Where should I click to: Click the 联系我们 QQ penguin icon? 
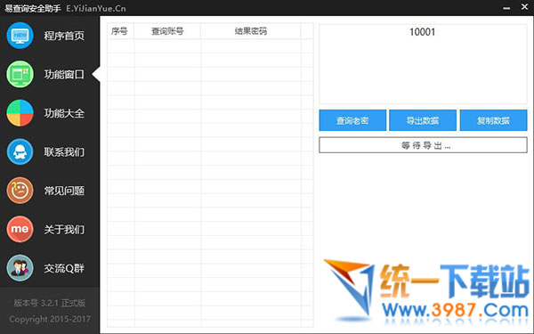pos(20,151)
